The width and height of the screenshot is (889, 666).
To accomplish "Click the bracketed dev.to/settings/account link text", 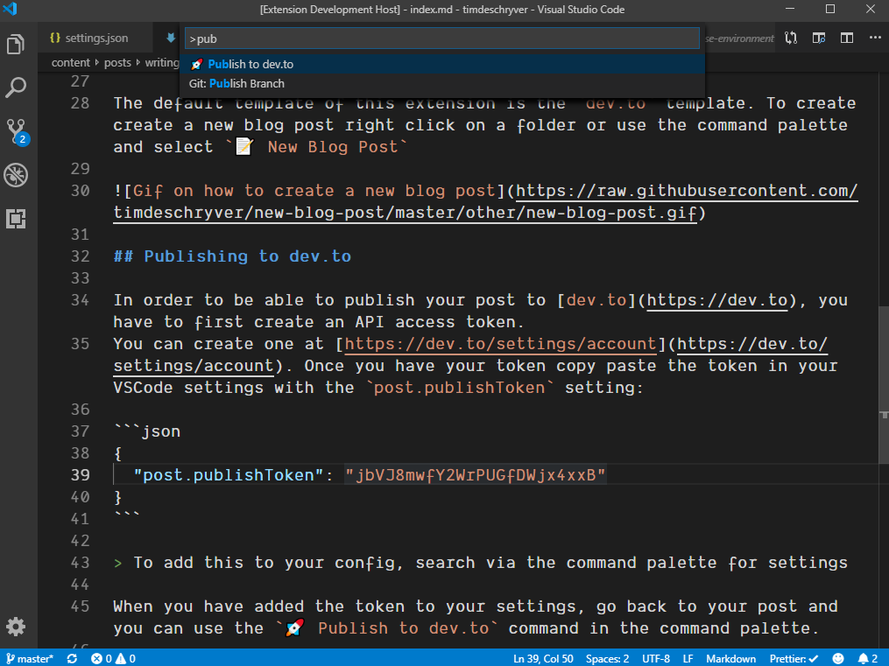I will click(x=500, y=344).
